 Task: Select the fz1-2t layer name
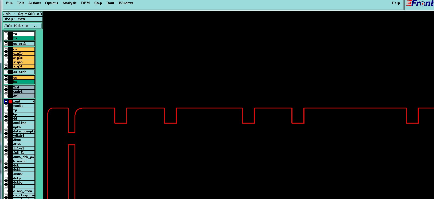pyautogui.click(x=24, y=148)
